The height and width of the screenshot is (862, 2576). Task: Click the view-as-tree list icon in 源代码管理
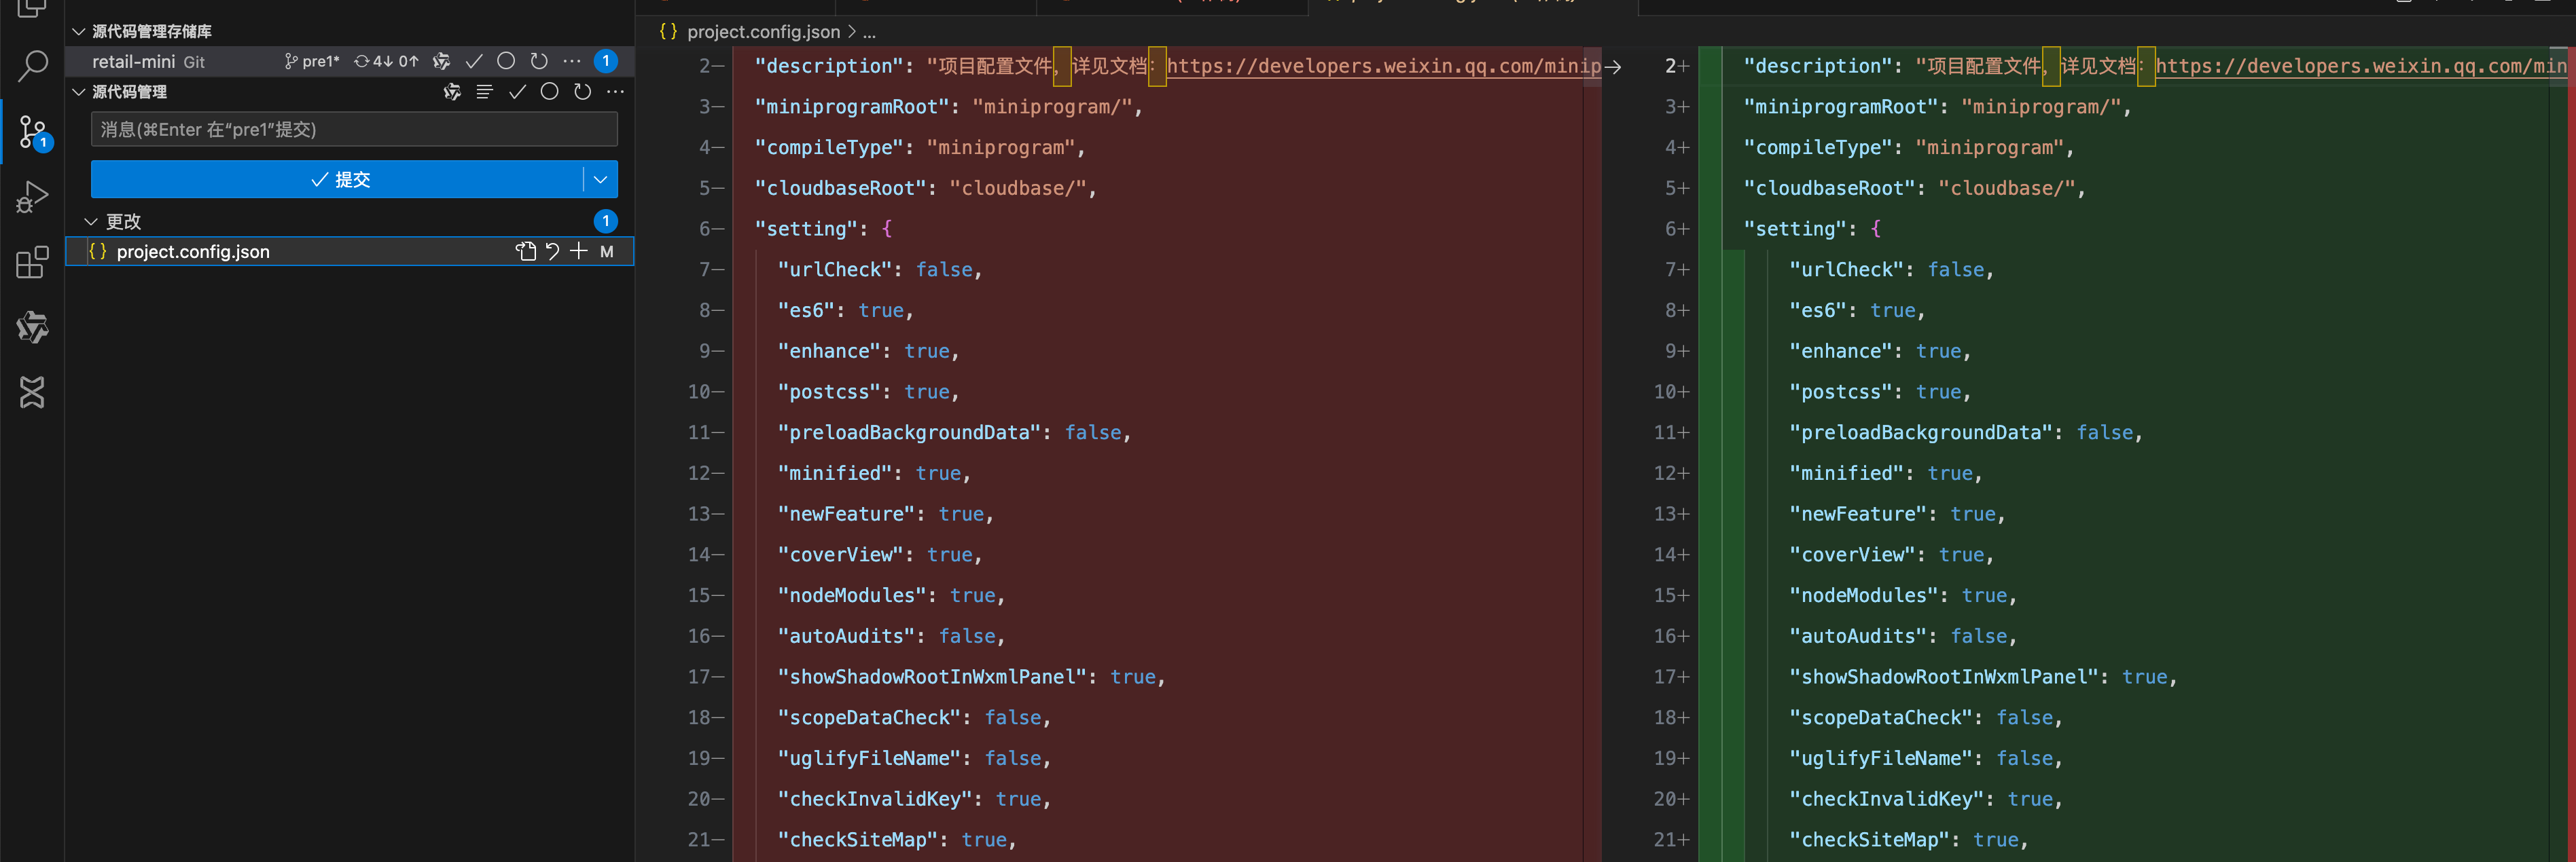[x=485, y=92]
